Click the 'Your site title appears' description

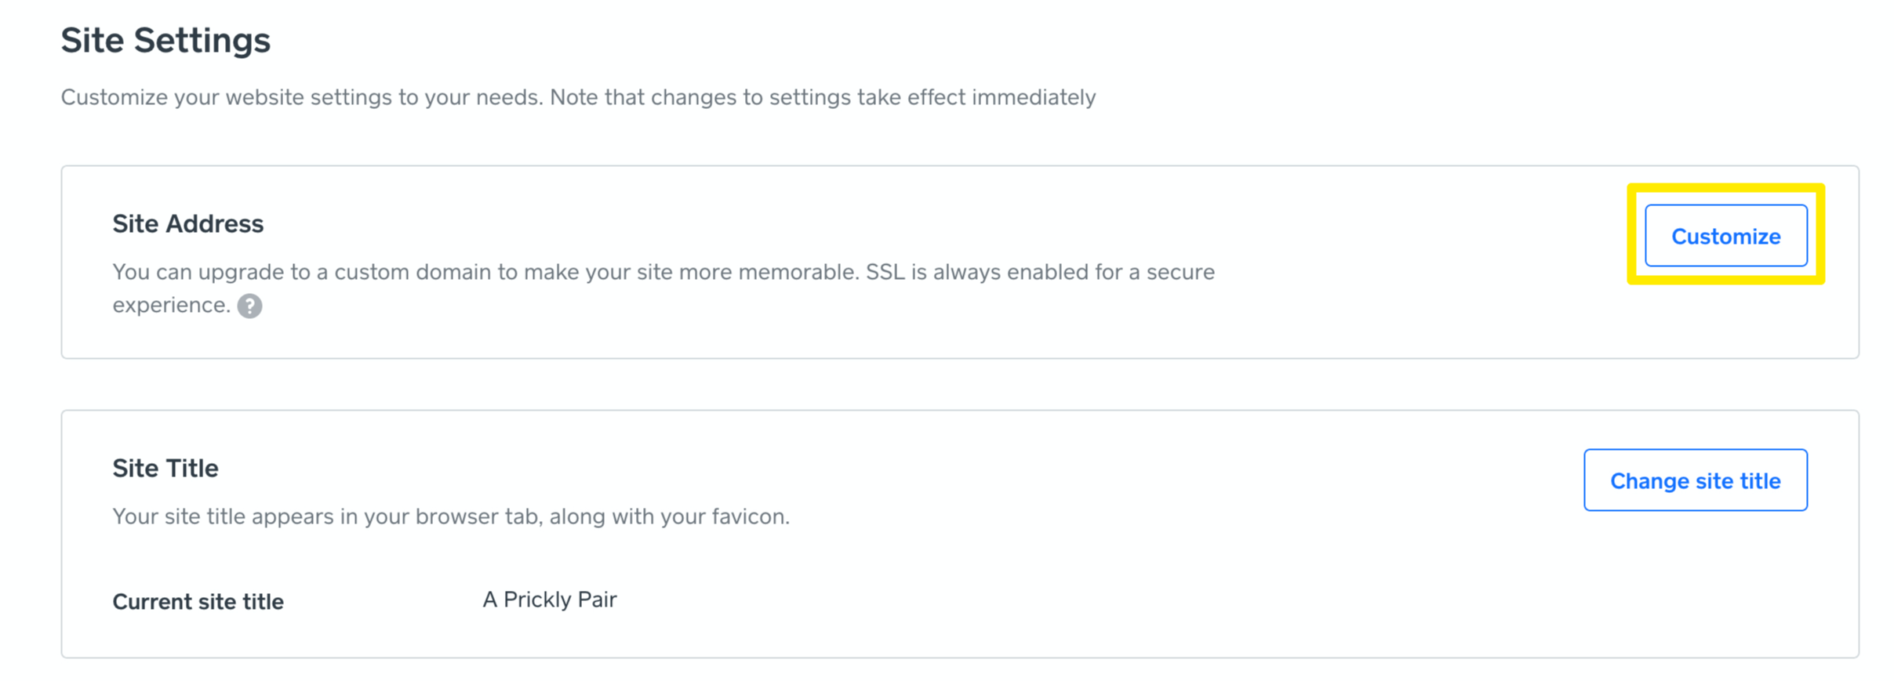point(450,516)
